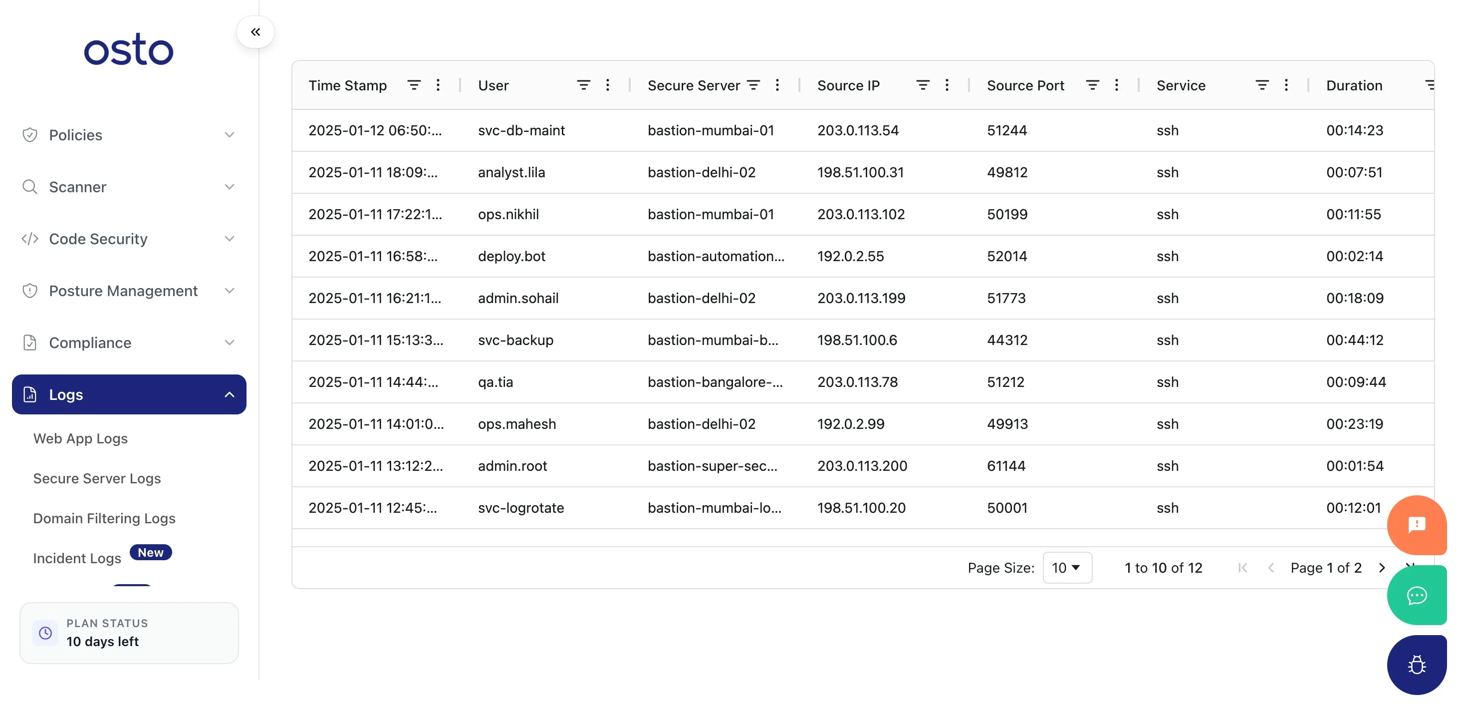Click the New badge on Incident Logs
The width and height of the screenshot is (1467, 715).
point(150,552)
